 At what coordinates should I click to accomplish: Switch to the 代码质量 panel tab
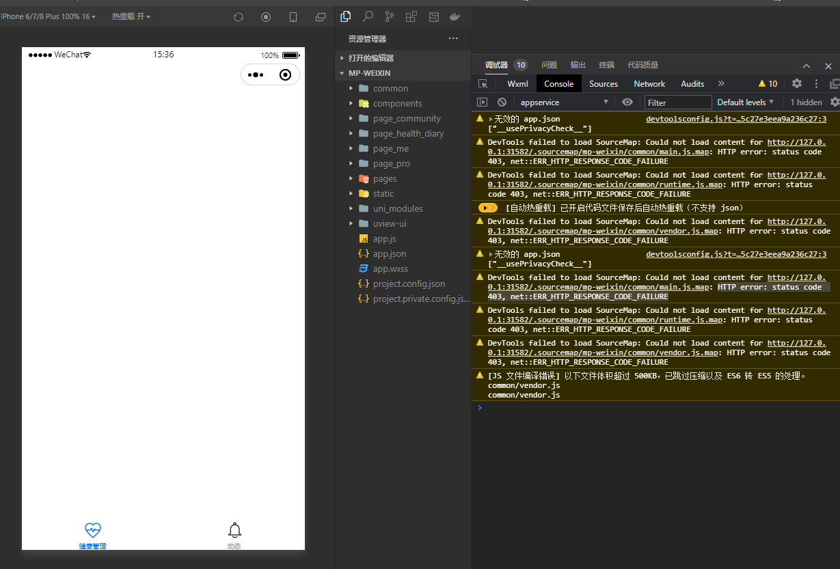[x=643, y=65]
